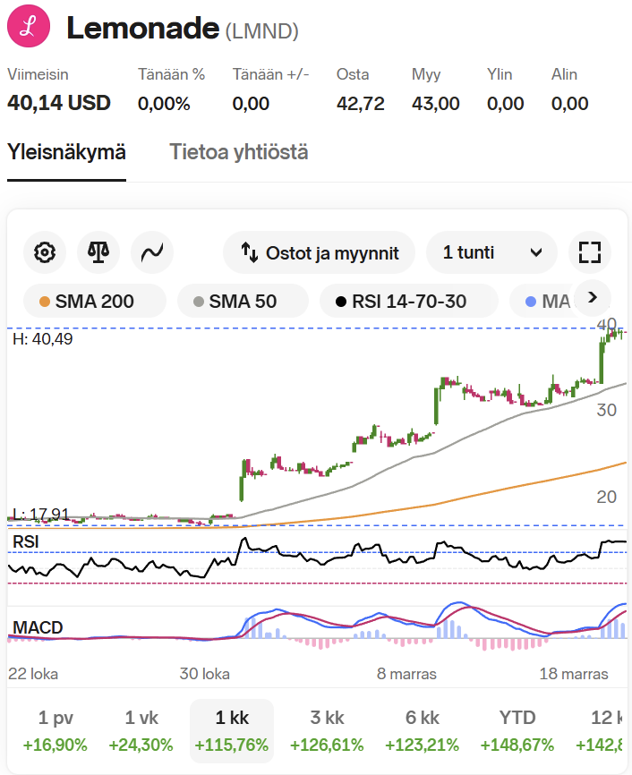Image resolution: width=632 pixels, height=775 pixels.
Task: Click the compare scales icon
Action: [x=98, y=253]
